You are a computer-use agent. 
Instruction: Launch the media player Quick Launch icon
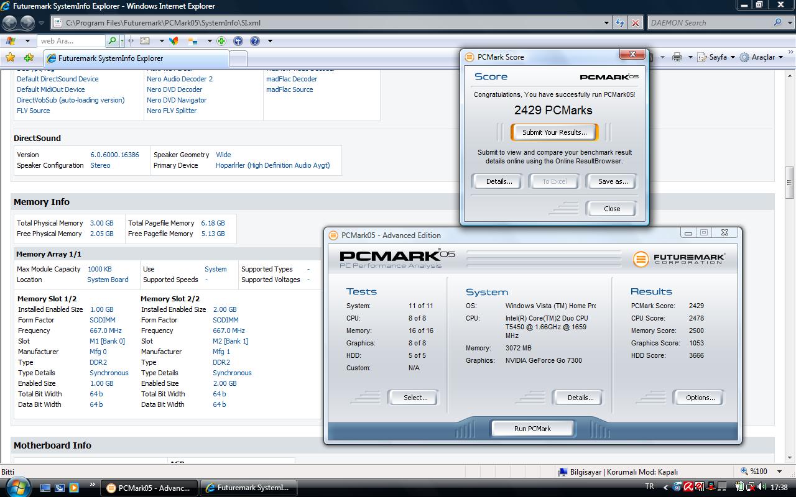(74, 488)
